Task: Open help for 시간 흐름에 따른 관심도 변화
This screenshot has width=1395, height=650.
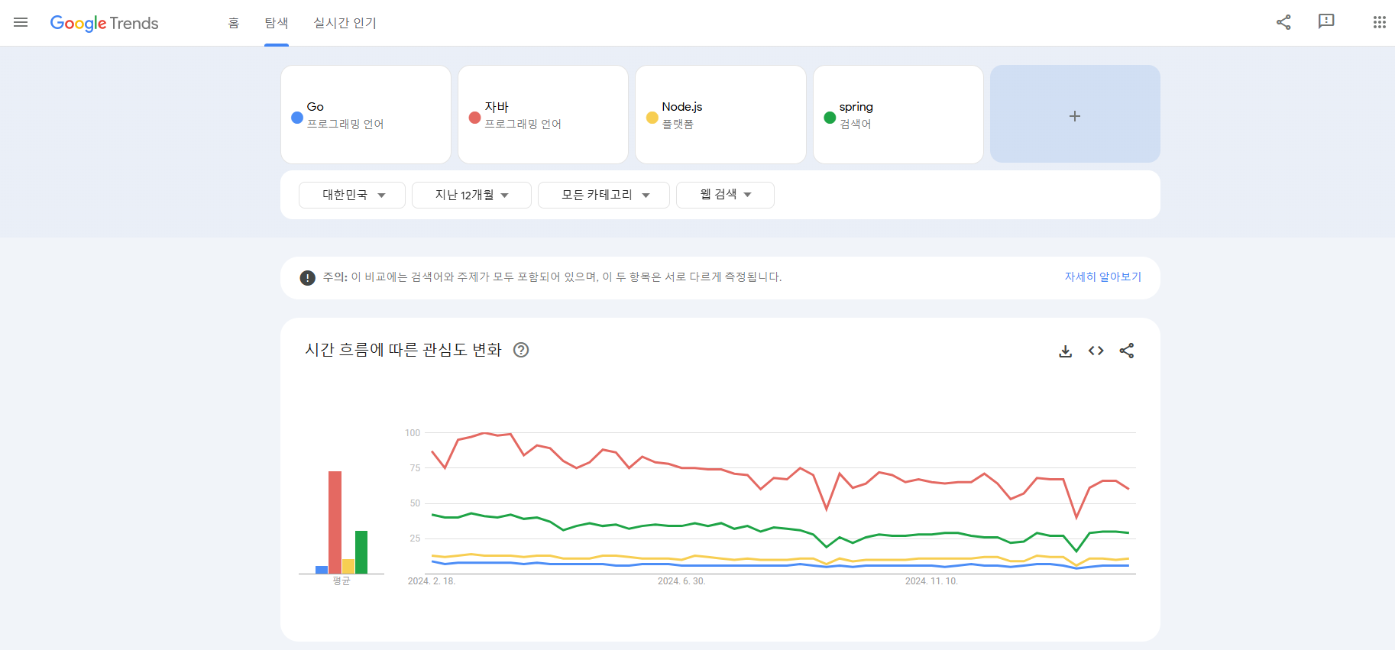Action: pos(521,350)
